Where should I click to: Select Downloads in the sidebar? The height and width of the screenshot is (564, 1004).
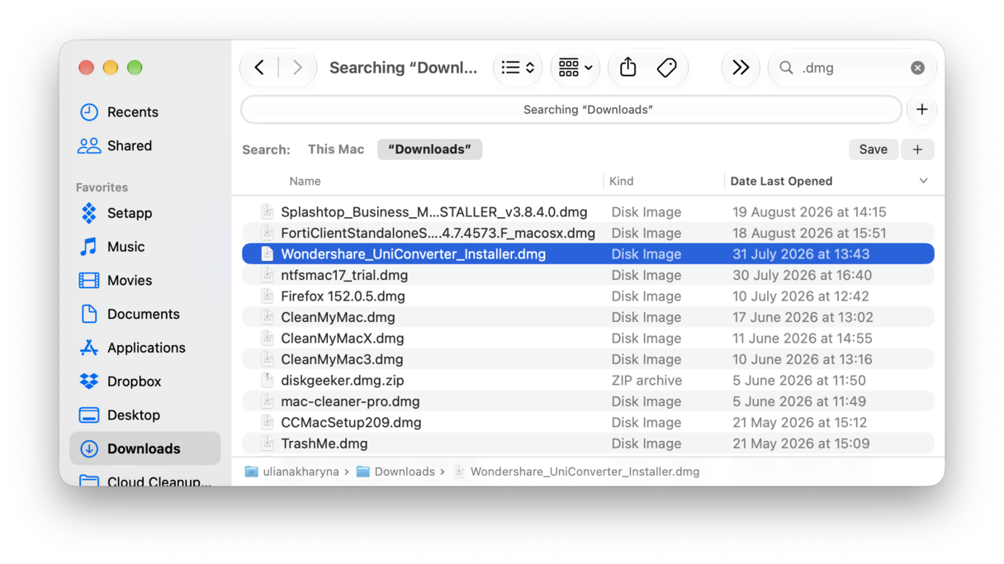pyautogui.click(x=144, y=449)
